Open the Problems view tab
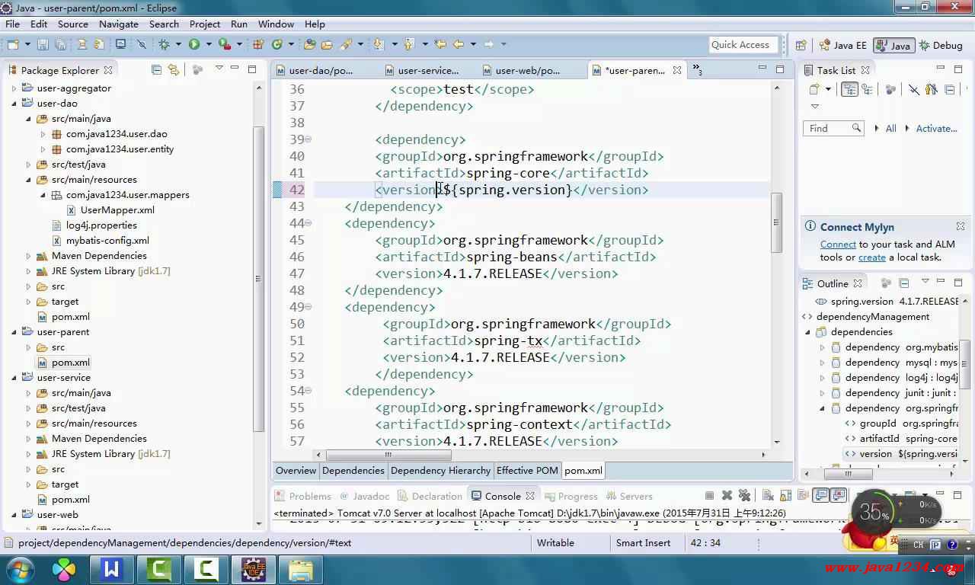The height and width of the screenshot is (585, 975). point(304,496)
